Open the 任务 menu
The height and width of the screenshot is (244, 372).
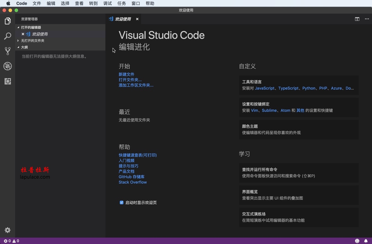click(122, 3)
